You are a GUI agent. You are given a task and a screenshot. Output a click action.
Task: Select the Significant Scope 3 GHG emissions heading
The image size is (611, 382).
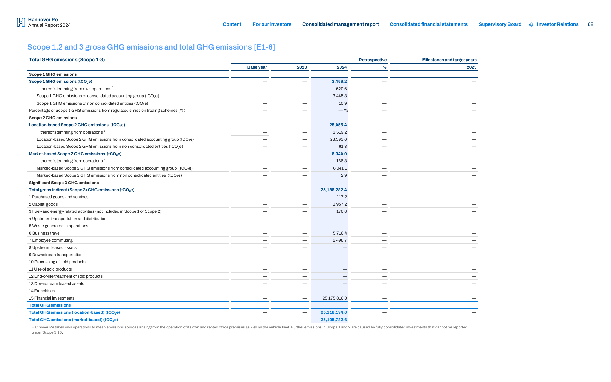coord(64,183)
